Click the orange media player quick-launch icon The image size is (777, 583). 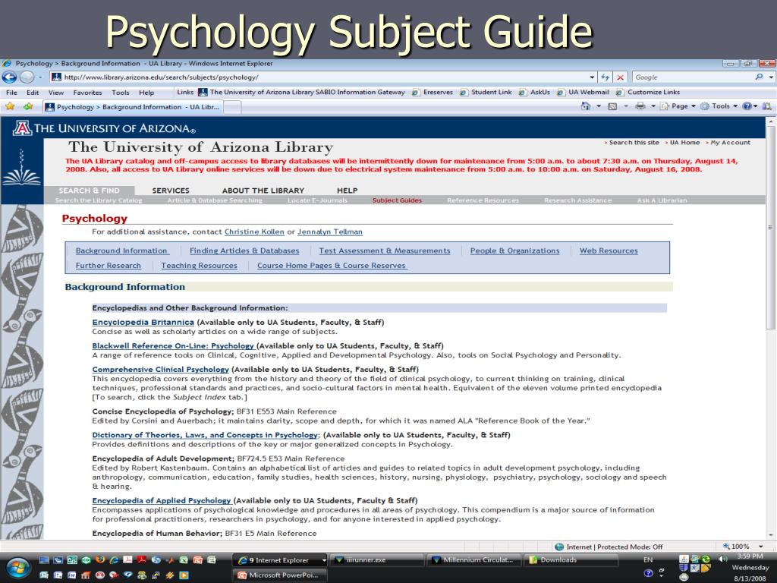tap(184, 575)
